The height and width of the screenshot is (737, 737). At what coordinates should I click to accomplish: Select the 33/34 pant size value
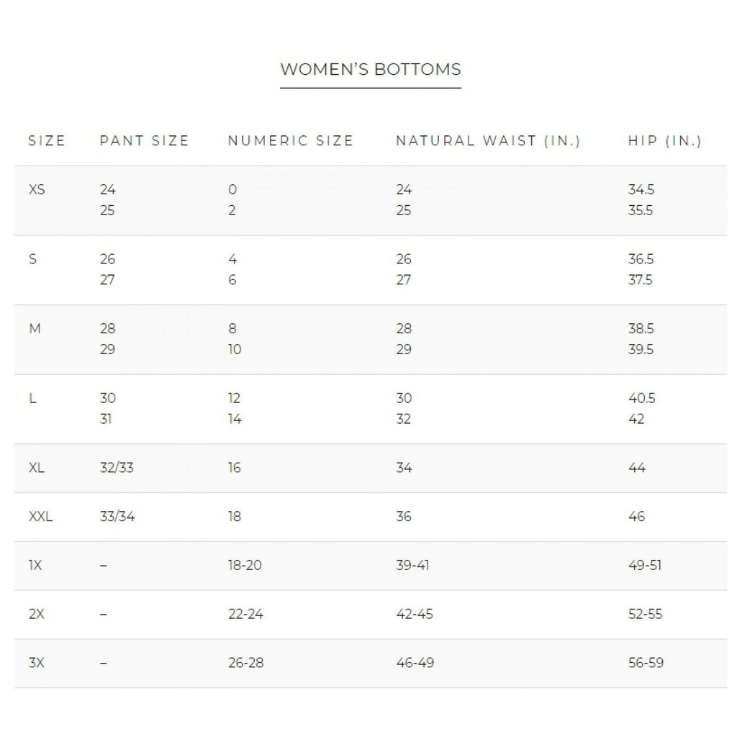click(x=117, y=517)
